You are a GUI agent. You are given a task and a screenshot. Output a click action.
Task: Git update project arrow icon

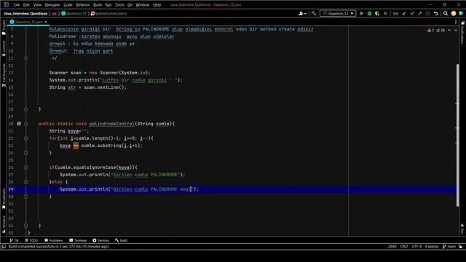click(x=404, y=13)
